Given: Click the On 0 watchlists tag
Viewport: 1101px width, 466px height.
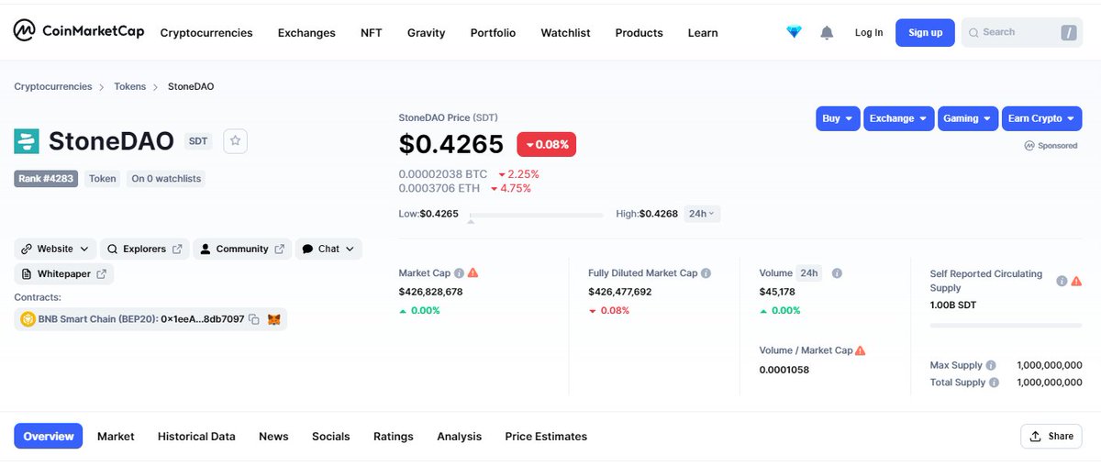Looking at the screenshot, I should (x=166, y=179).
